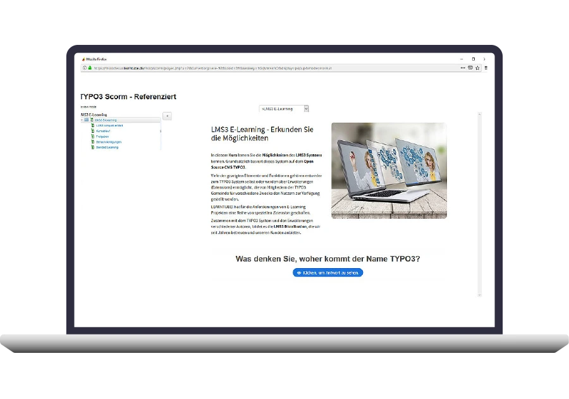569x399 pixels.
Task: Bookmark this page with the star icon
Action: 477,68
